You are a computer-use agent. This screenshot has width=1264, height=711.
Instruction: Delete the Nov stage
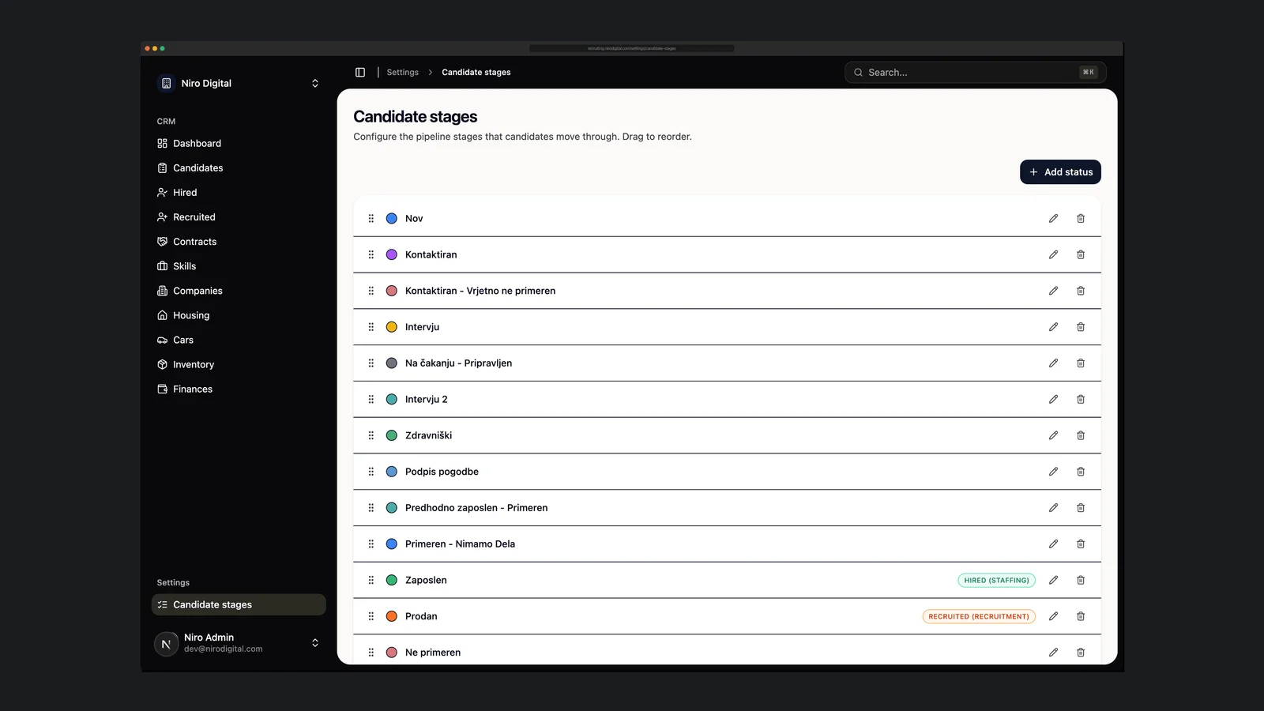pos(1081,218)
